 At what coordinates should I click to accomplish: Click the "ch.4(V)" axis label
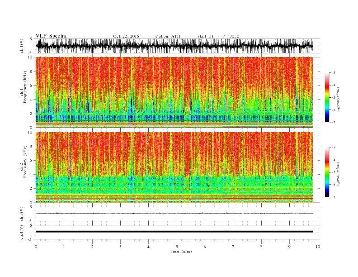coord(22,232)
